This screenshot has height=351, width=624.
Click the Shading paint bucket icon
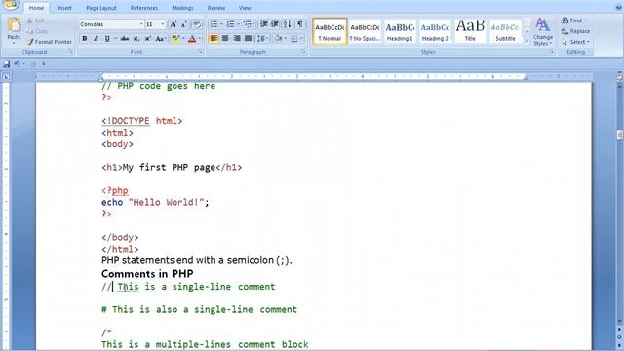[x=278, y=39]
